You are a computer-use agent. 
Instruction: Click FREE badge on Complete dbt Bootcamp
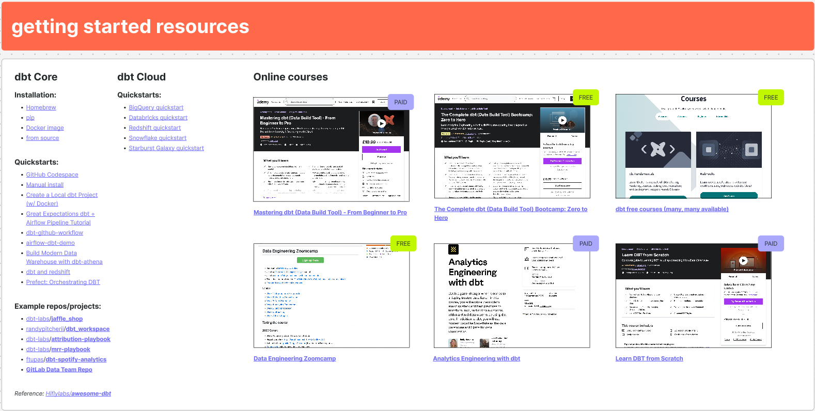pyautogui.click(x=586, y=98)
